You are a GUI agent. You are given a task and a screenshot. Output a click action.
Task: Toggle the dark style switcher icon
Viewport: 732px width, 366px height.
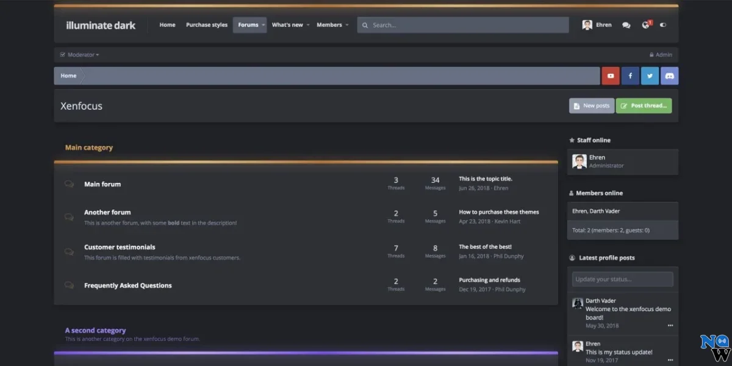pos(663,25)
